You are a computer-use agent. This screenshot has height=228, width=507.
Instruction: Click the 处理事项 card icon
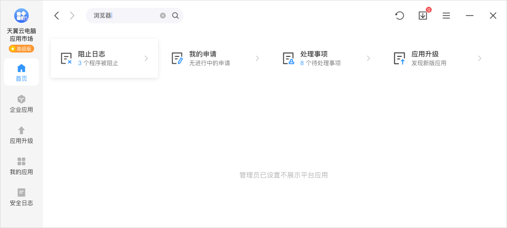pos(289,58)
